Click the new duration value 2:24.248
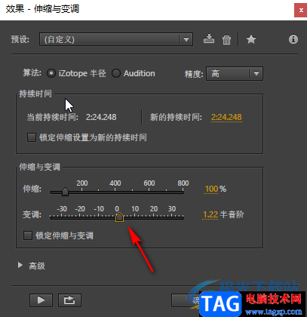The width and height of the screenshot is (307, 317). 226,117
